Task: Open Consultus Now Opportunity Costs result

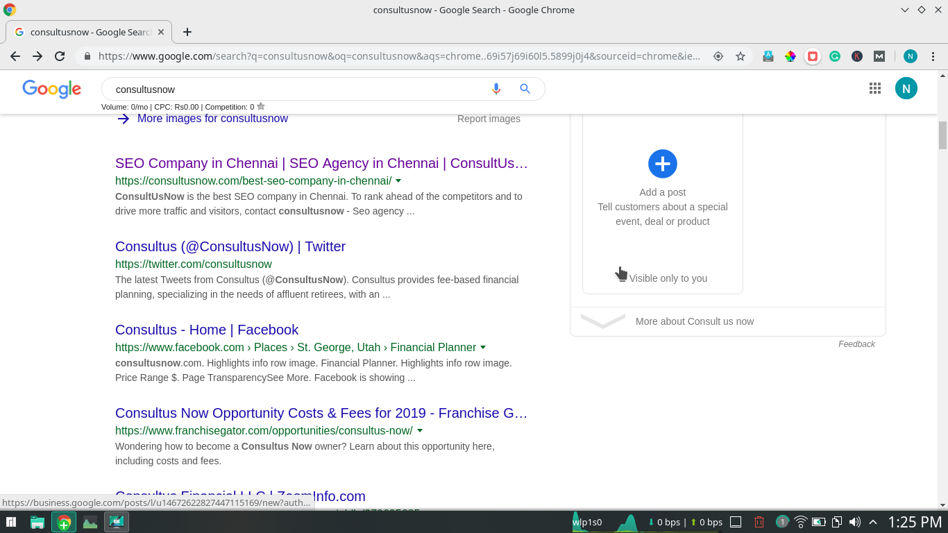Action: tap(321, 413)
